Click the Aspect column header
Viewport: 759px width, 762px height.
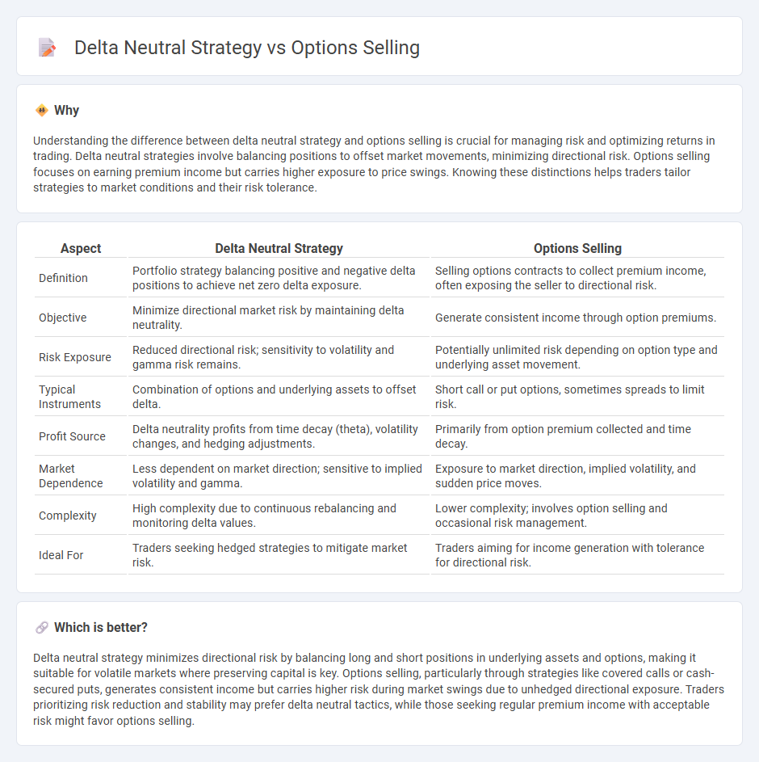tap(81, 248)
